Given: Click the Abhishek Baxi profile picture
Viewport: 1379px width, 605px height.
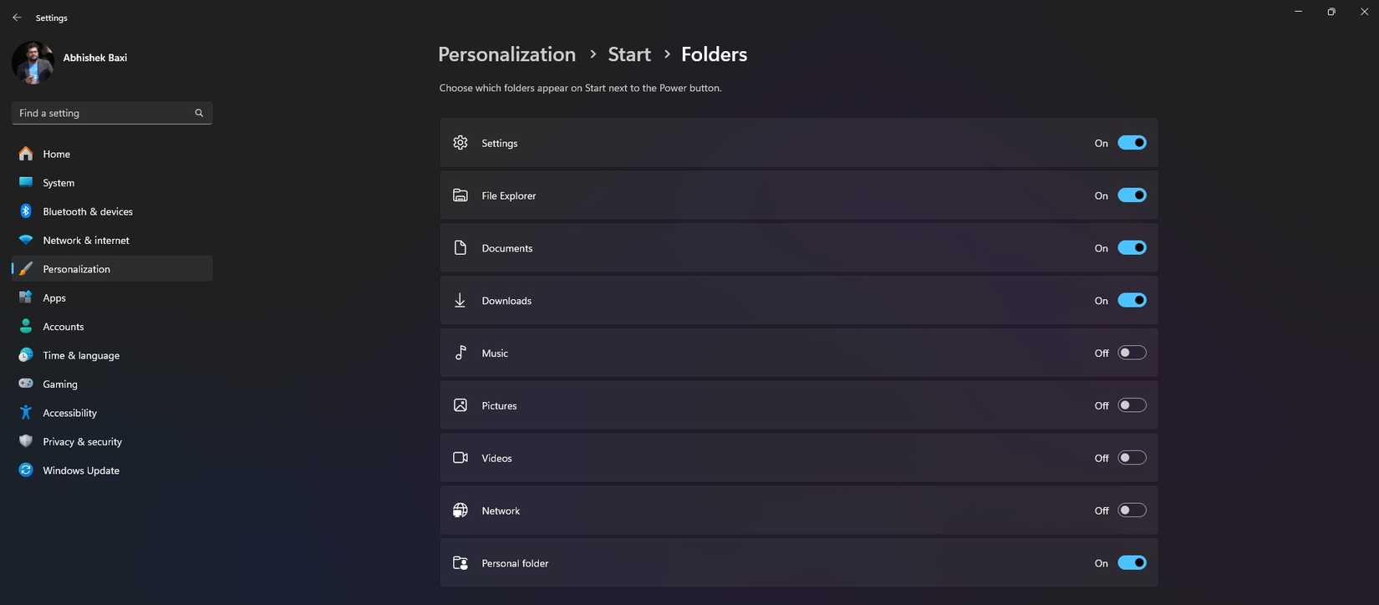Looking at the screenshot, I should point(33,62).
